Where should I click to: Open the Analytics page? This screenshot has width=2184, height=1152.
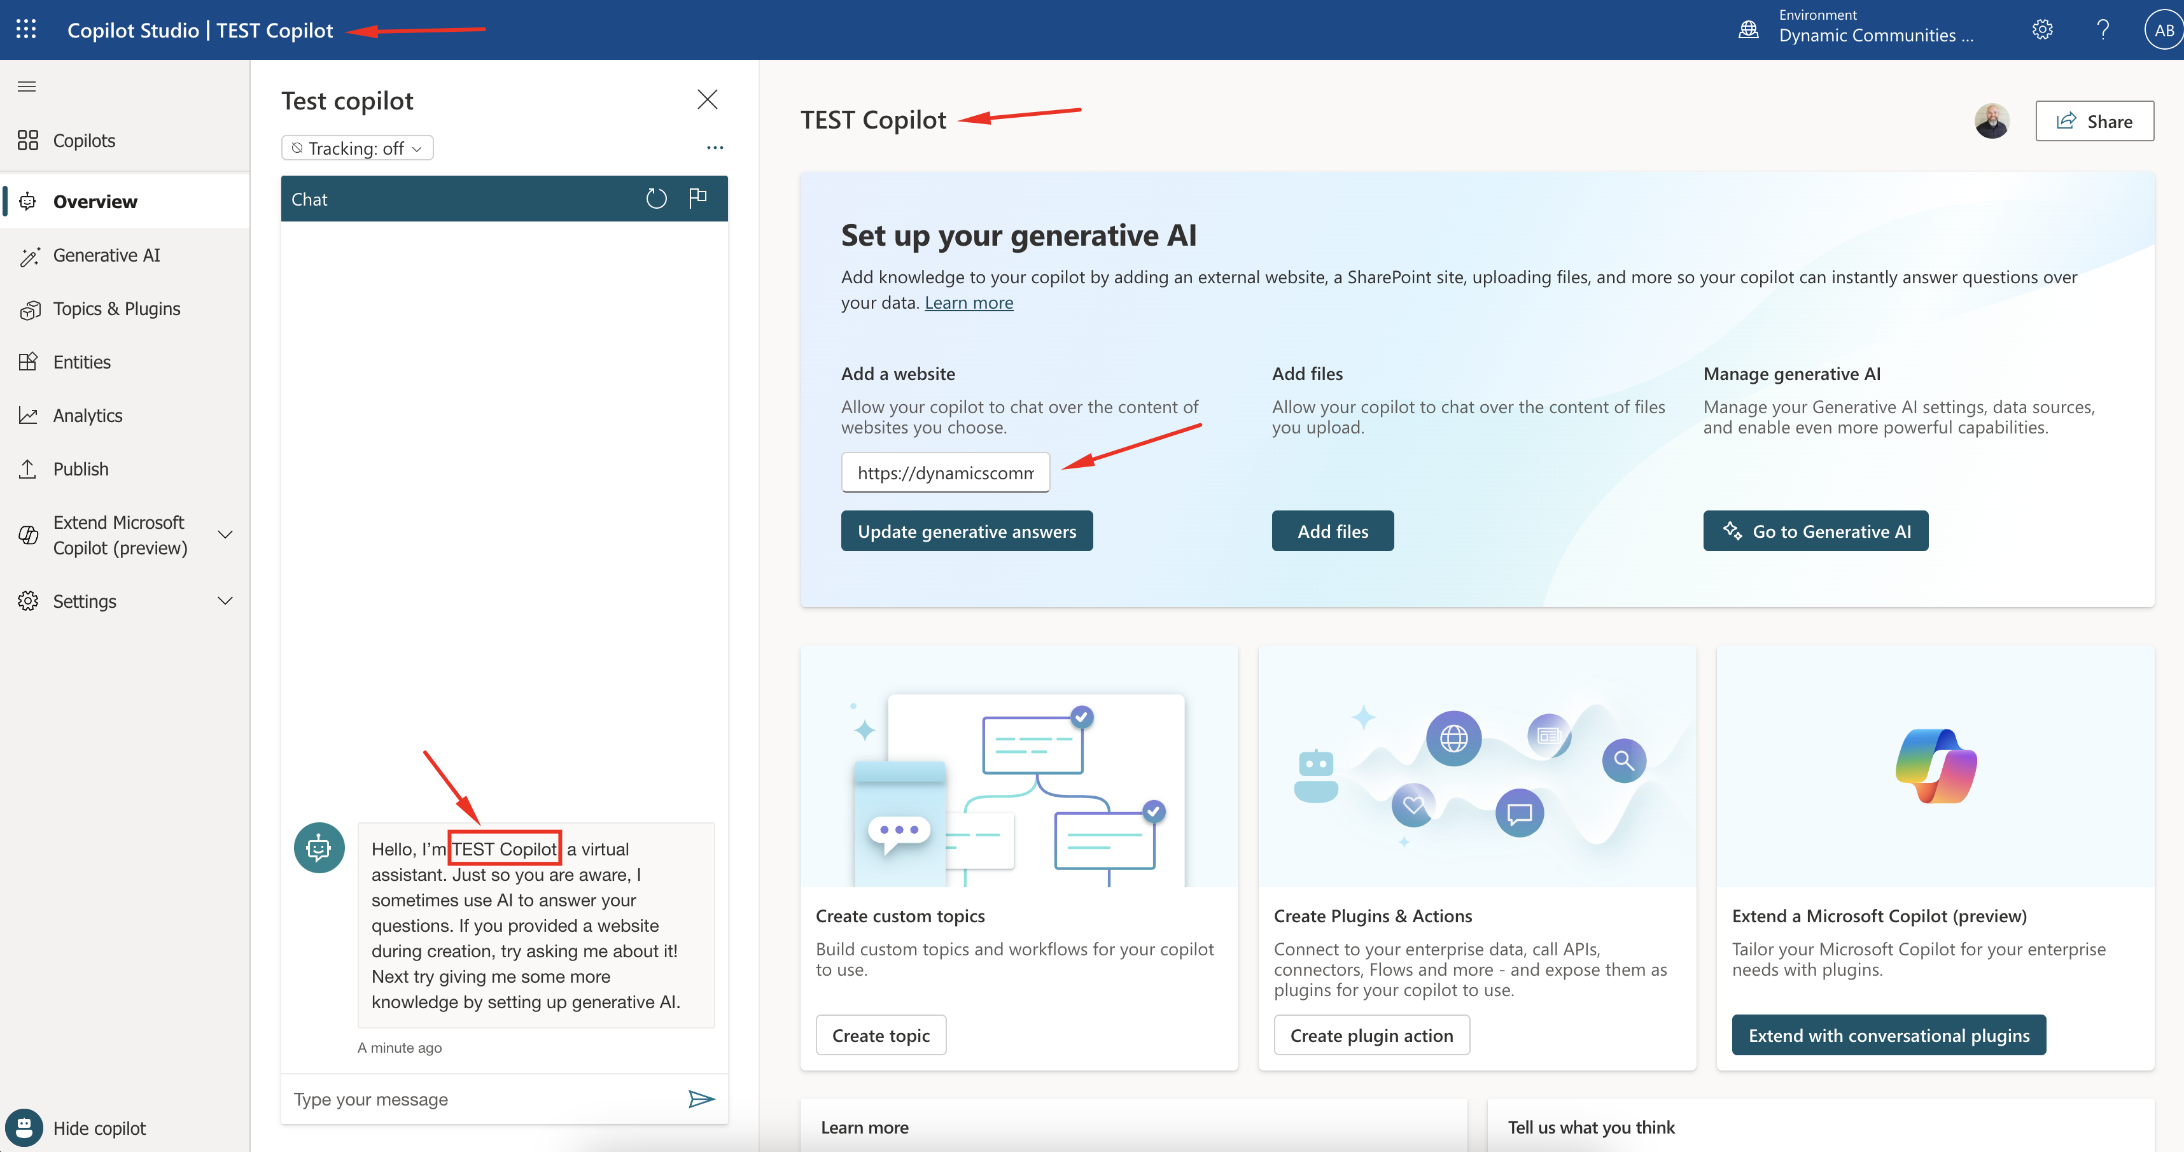click(x=125, y=416)
